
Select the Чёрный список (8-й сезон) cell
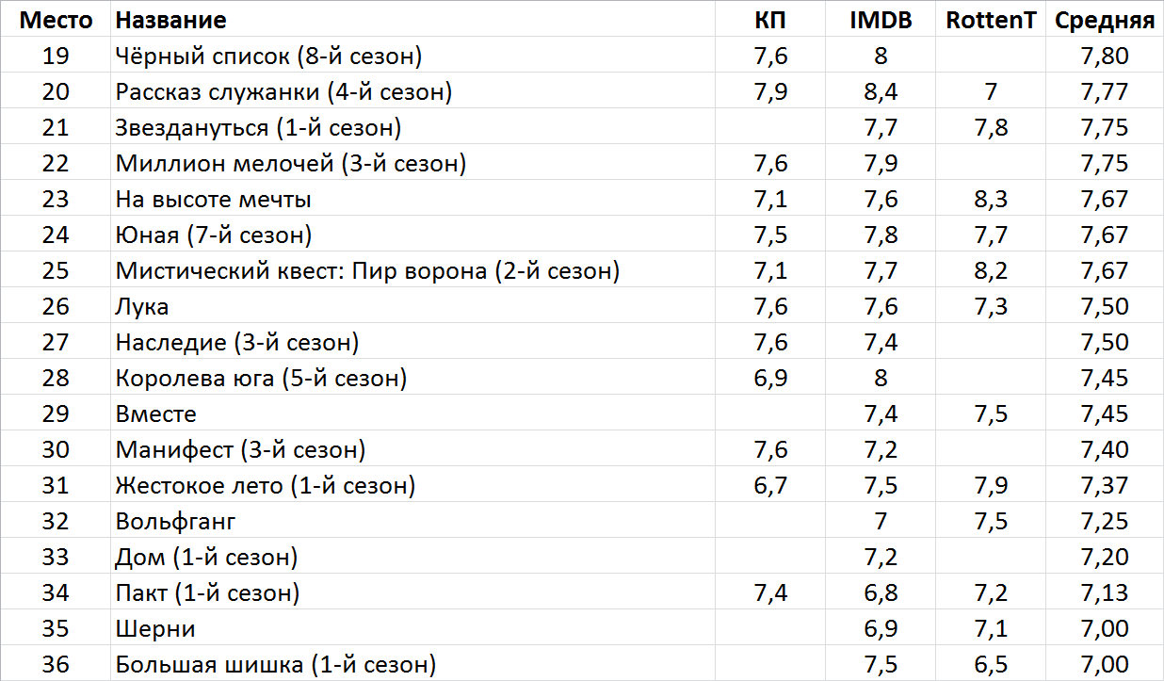coord(268,57)
